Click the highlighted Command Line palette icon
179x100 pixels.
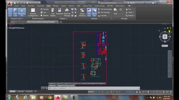72,9
